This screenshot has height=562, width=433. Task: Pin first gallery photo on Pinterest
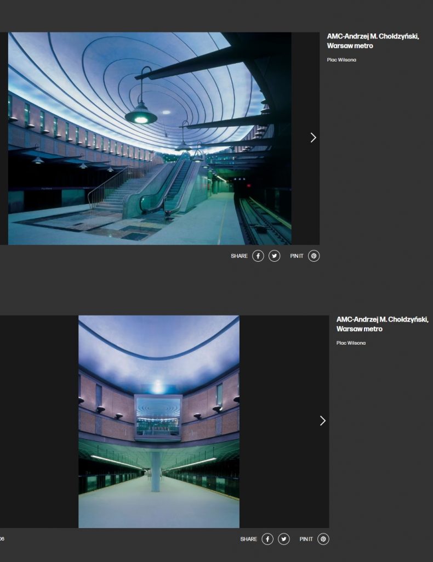[314, 256]
